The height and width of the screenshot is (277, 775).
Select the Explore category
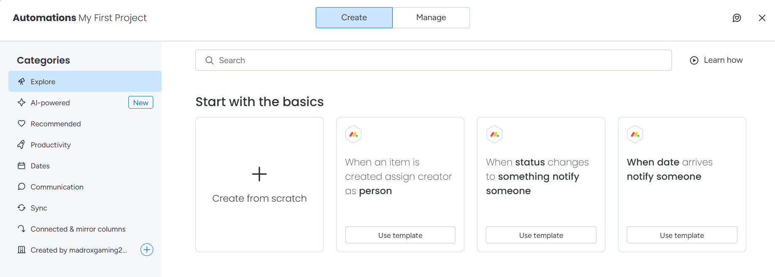[85, 81]
